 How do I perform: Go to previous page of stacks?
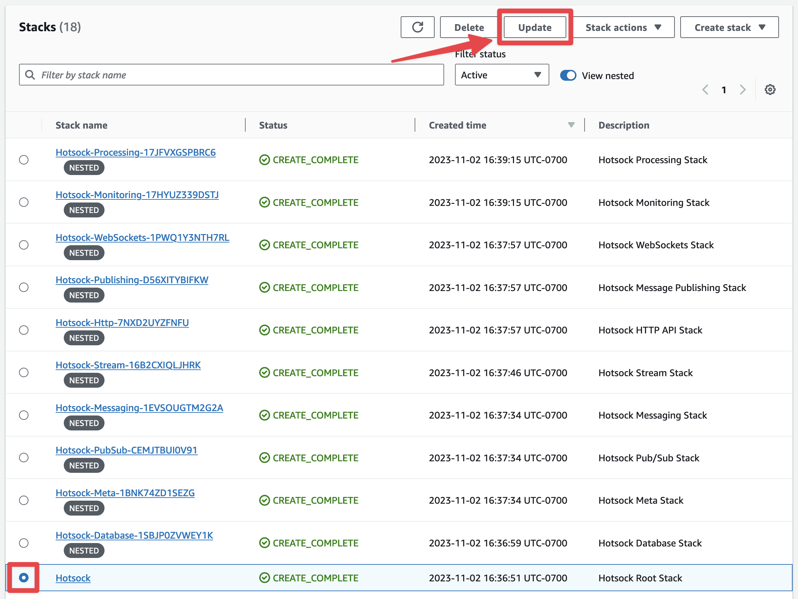point(705,90)
